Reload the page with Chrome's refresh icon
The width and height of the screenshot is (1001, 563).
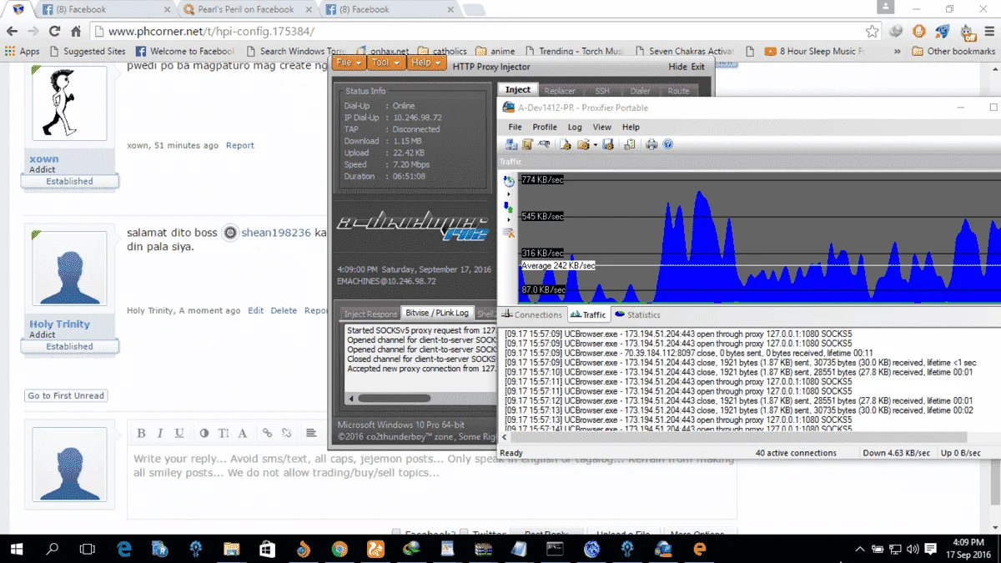pos(54,32)
